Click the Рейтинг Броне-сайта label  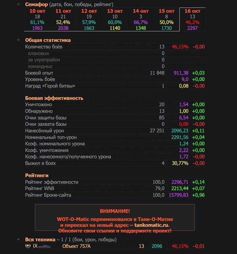tap(48, 195)
